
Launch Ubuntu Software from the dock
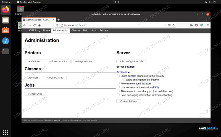coord(6,31)
